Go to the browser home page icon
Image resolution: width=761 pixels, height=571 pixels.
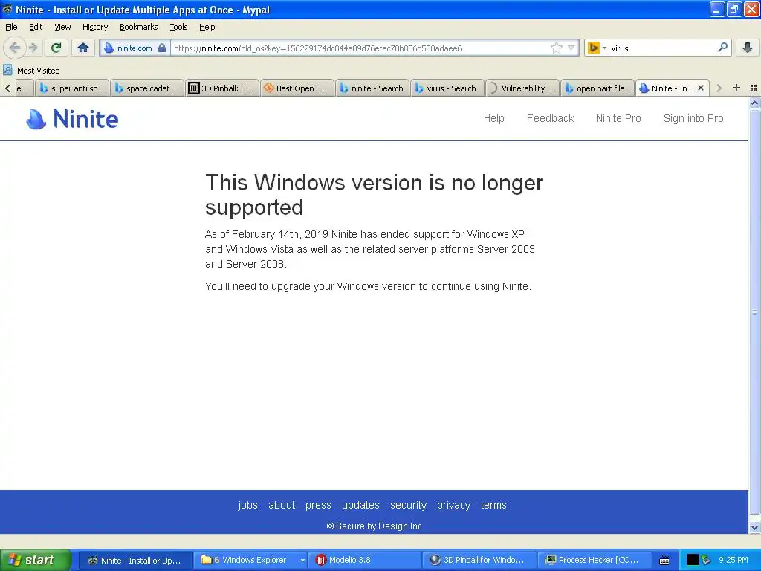click(x=83, y=48)
